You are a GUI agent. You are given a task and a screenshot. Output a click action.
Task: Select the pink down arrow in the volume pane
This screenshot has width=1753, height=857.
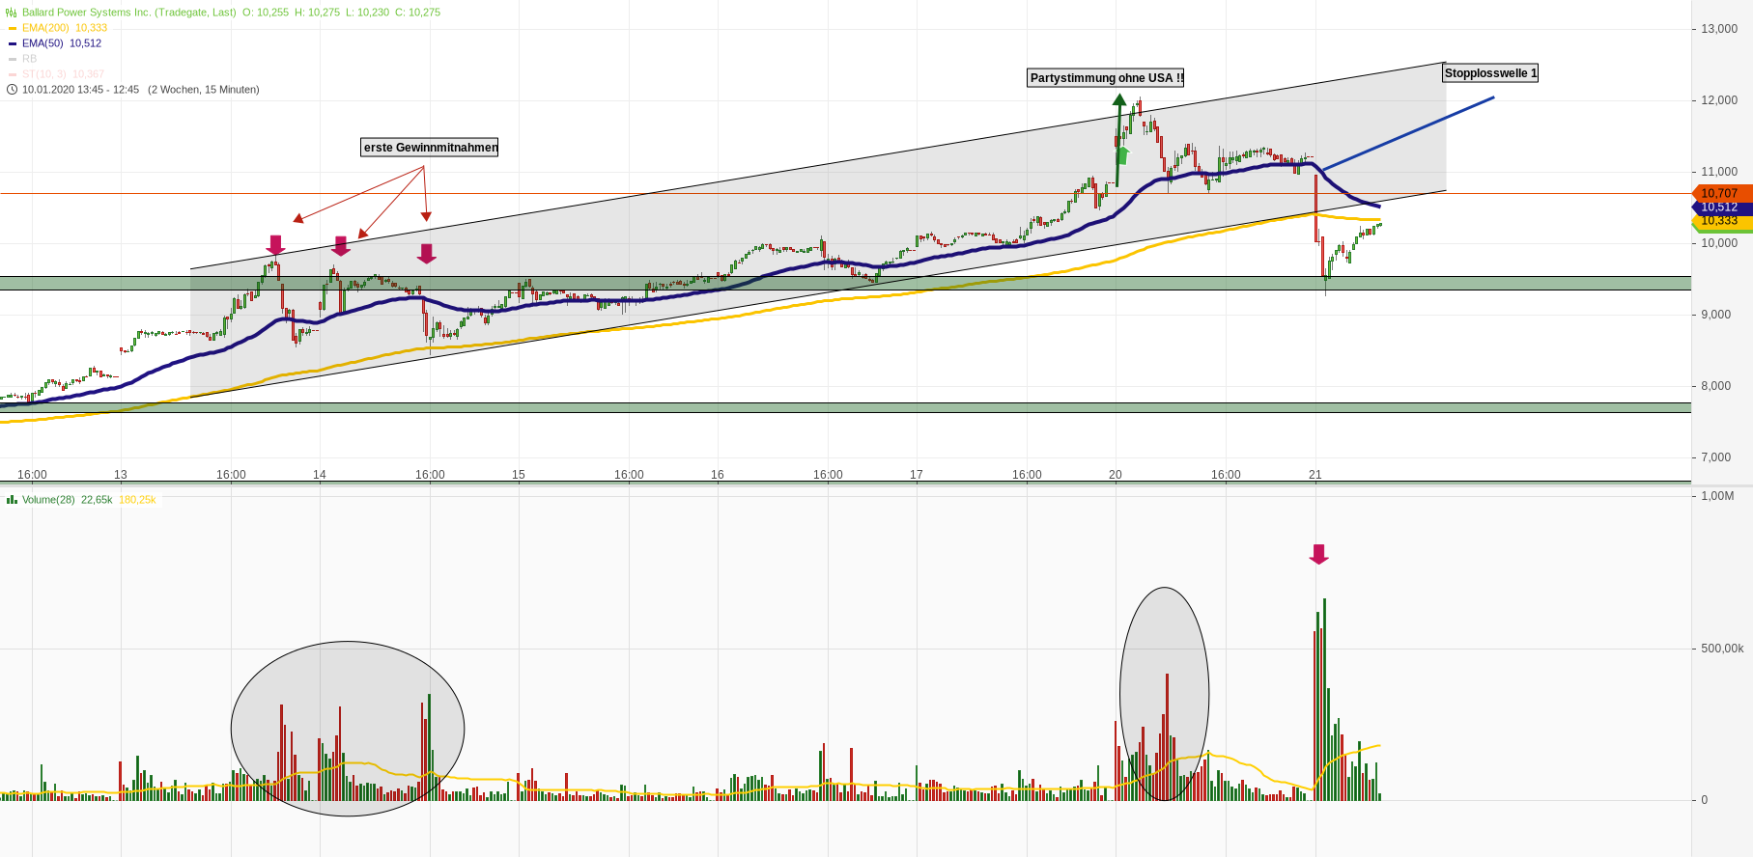pyautogui.click(x=1318, y=554)
